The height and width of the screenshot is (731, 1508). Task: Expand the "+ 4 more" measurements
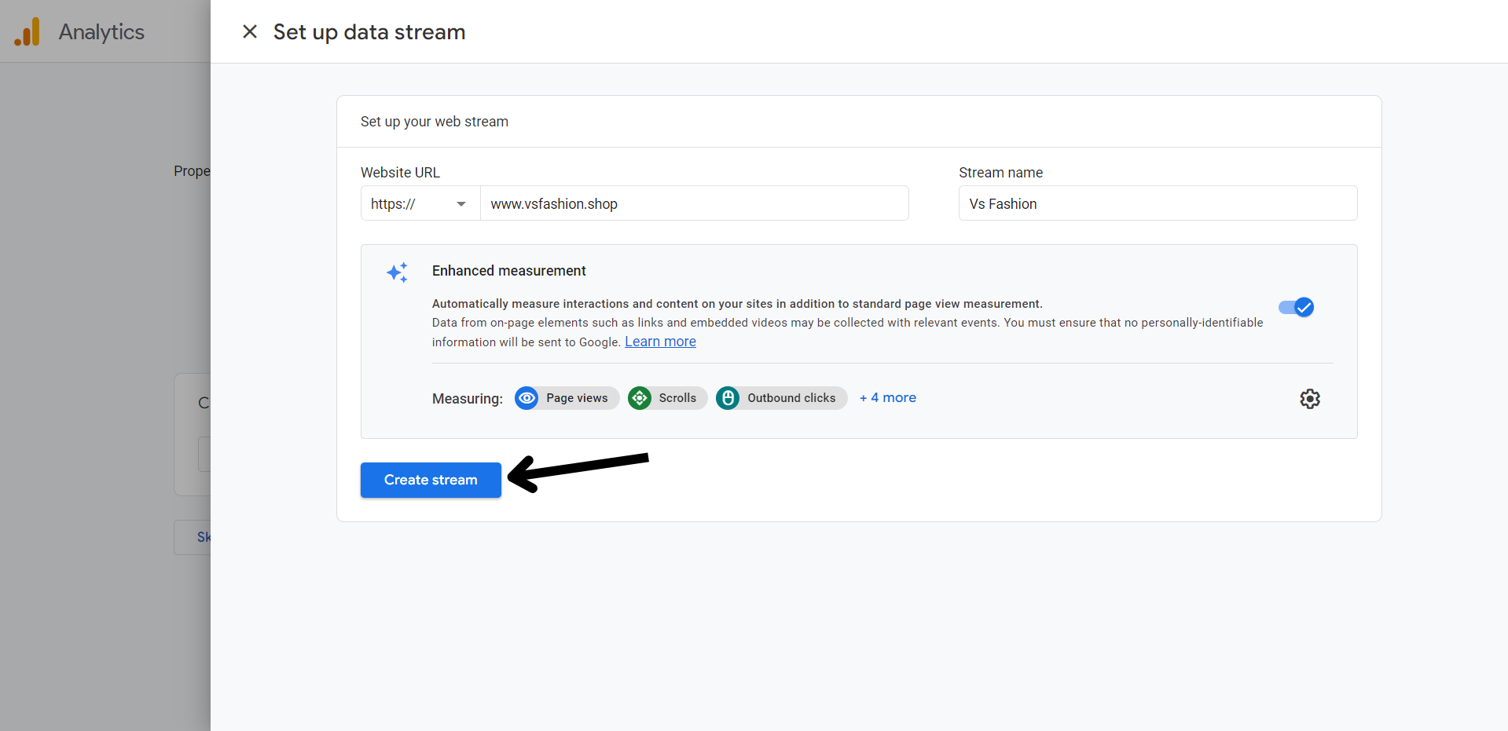point(887,398)
